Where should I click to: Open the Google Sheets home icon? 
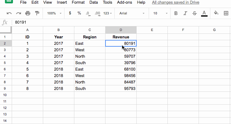click(9, 2)
